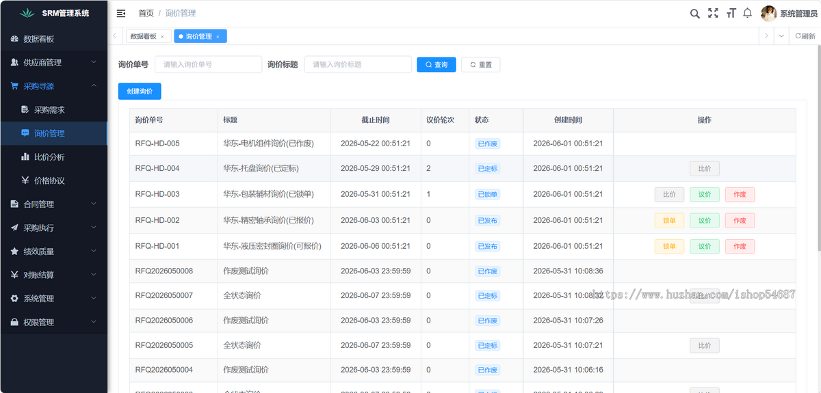Switch to the 数据看板 tab

pos(143,36)
